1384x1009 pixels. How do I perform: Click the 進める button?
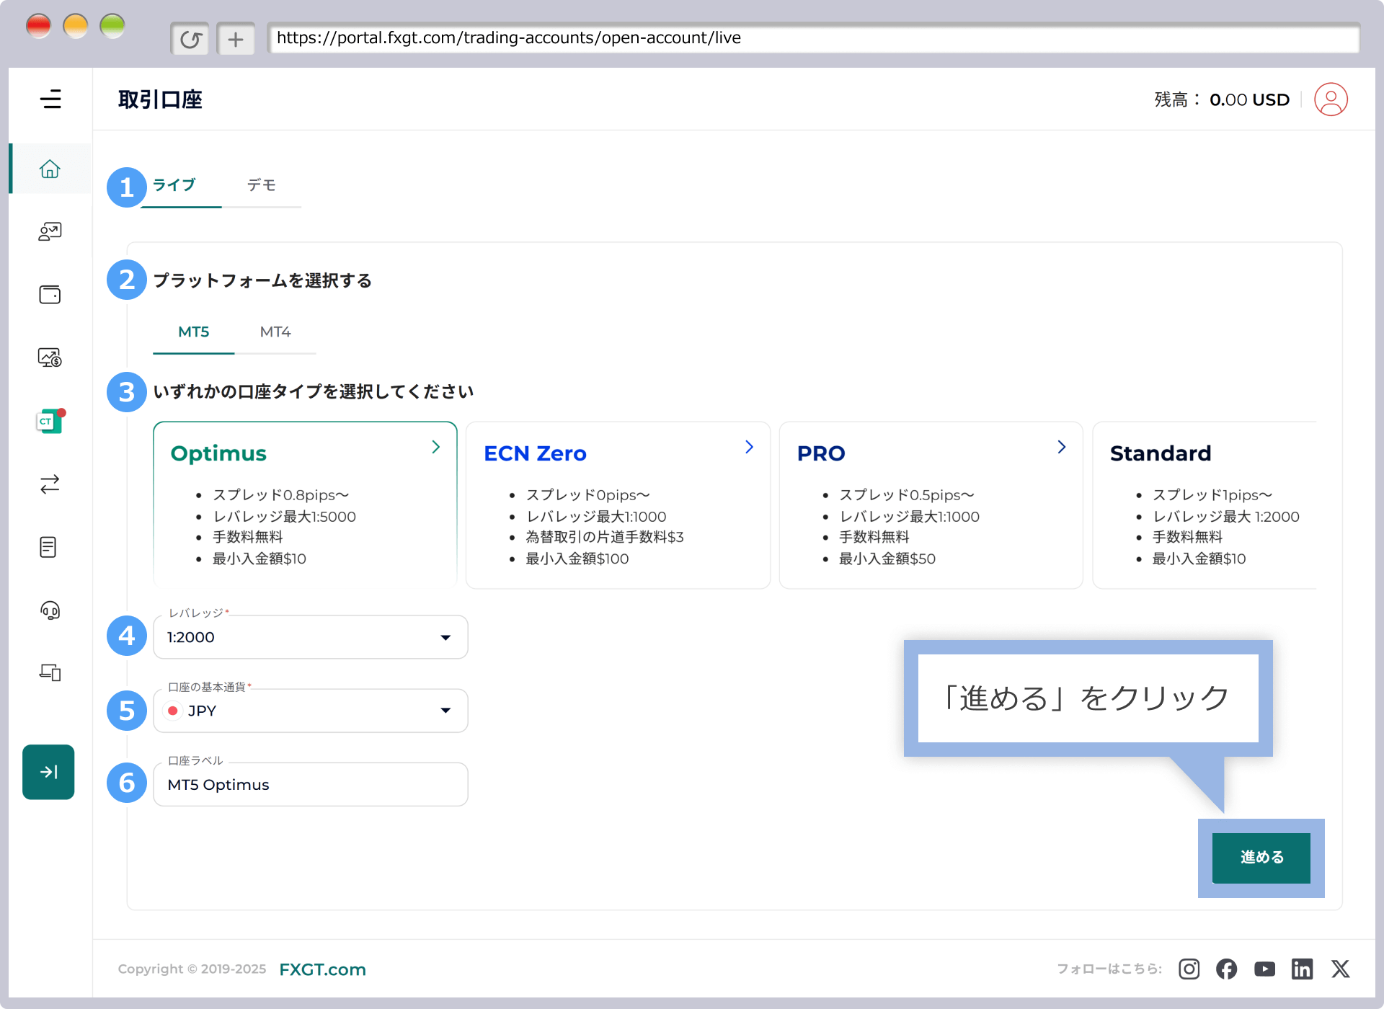pyautogui.click(x=1261, y=858)
